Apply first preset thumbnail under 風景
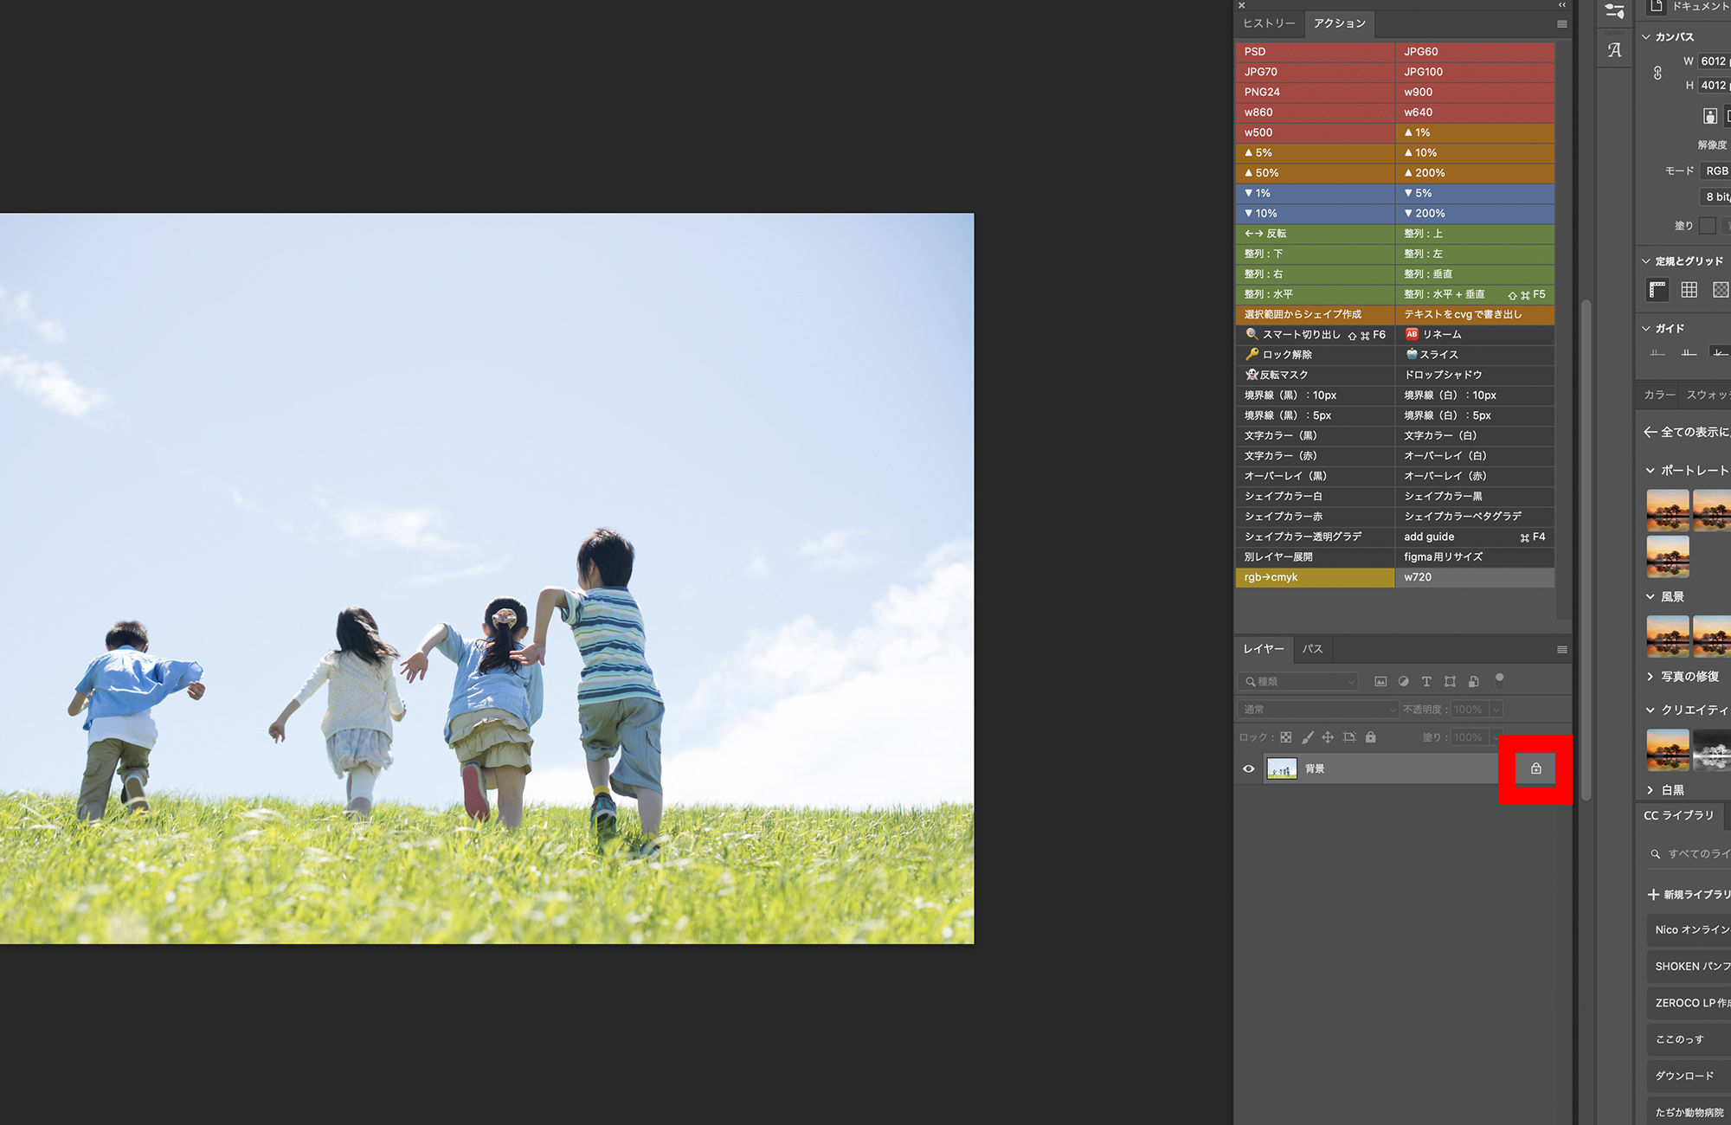Image resolution: width=1731 pixels, height=1125 pixels. [1667, 637]
